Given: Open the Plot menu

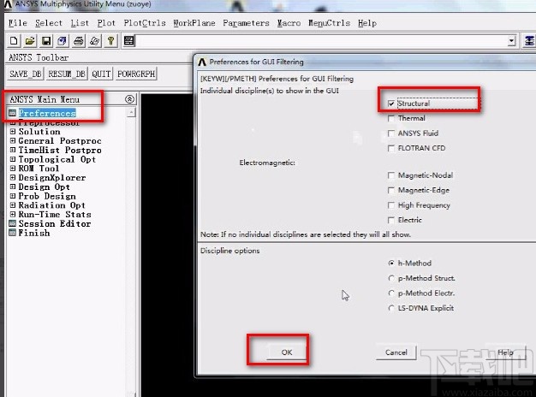Looking at the screenshot, I should click(x=106, y=23).
